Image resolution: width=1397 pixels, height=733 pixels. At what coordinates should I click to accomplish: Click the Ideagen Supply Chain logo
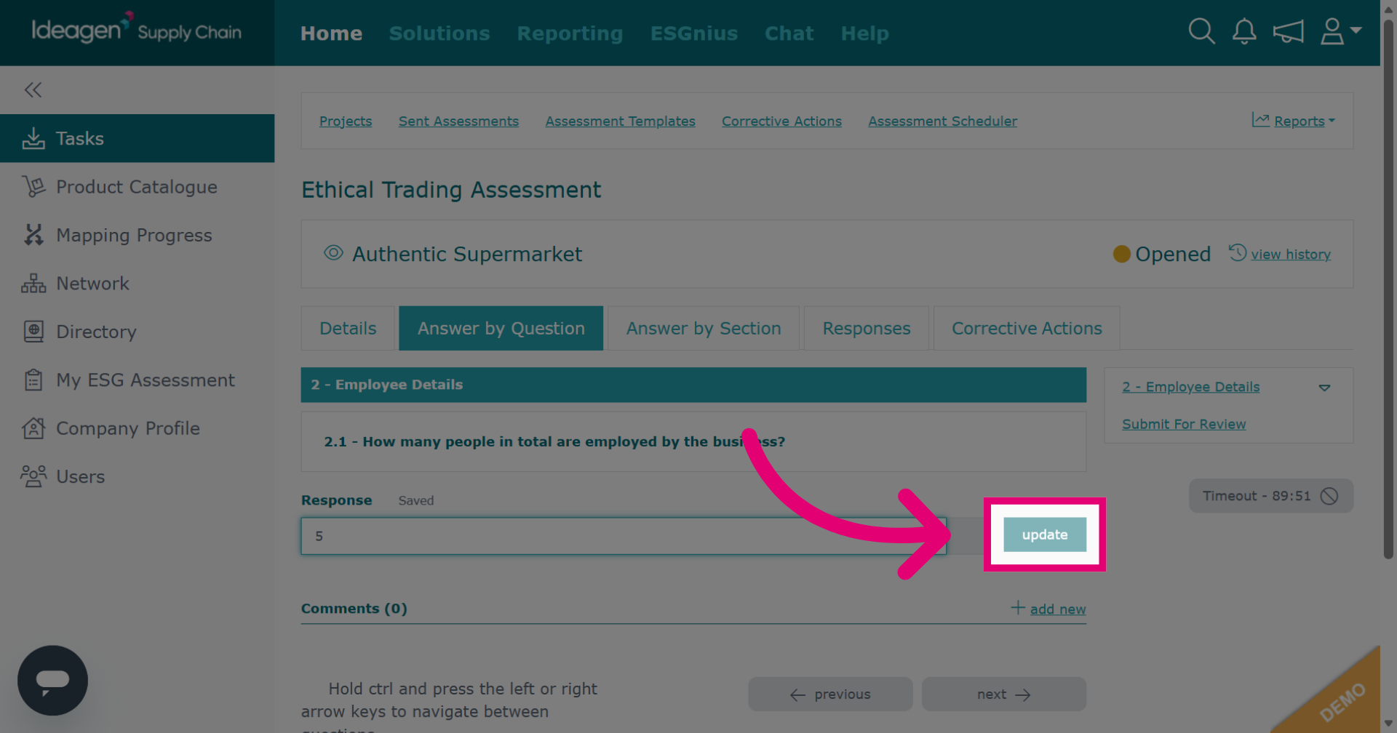[137, 30]
